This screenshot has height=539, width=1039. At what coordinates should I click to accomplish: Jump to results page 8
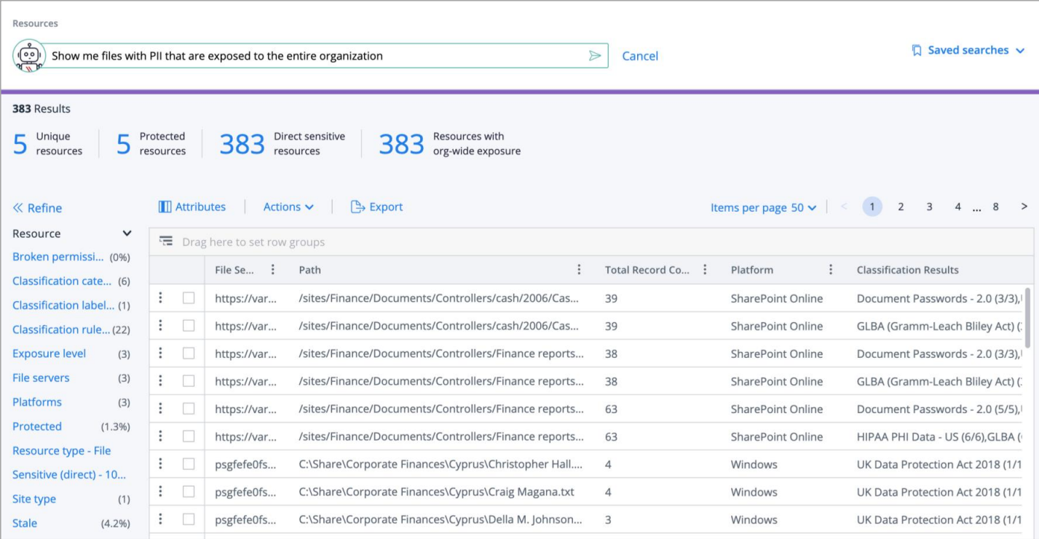[995, 207]
